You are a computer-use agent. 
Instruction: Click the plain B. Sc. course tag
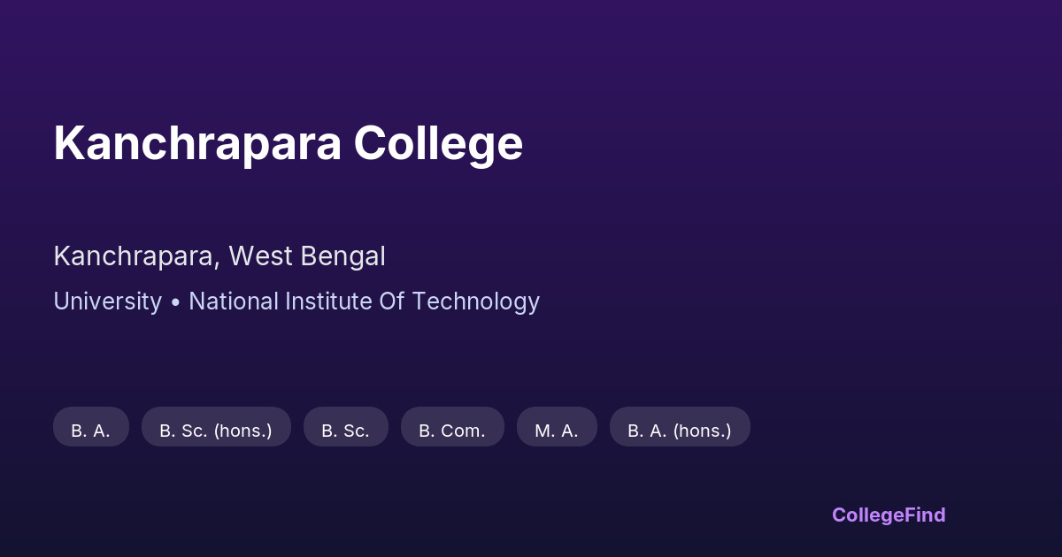point(345,431)
